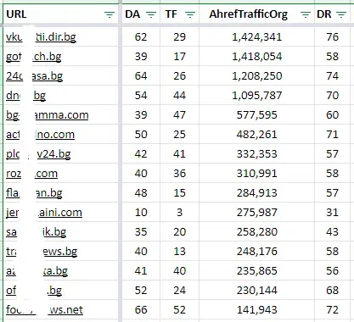
Task: Select the cell with traffic 577,595
Action: 256,115
